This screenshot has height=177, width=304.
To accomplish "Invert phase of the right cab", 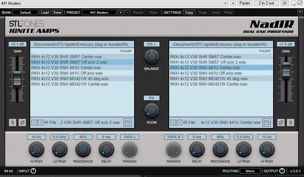I will pos(281,123).
